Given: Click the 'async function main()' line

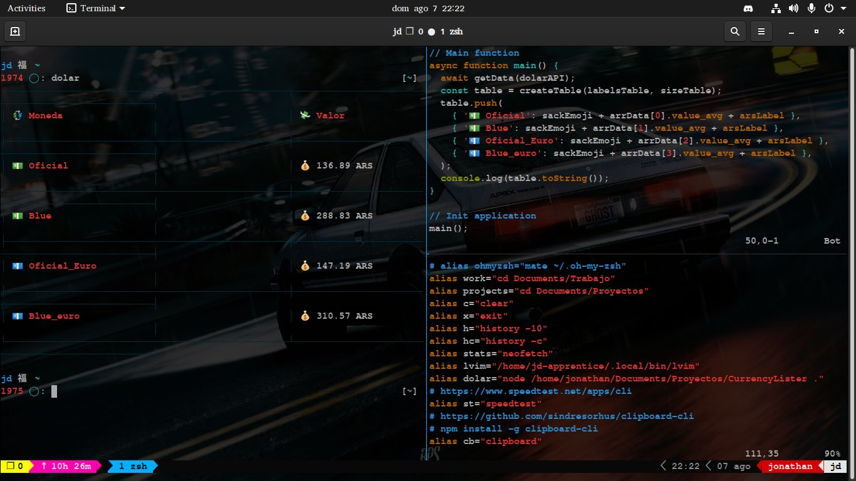Looking at the screenshot, I should point(494,66).
